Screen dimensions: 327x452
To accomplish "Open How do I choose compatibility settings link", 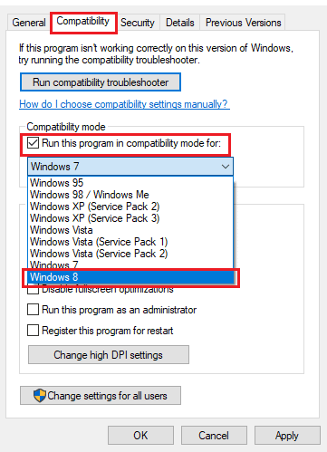I will point(124,104).
